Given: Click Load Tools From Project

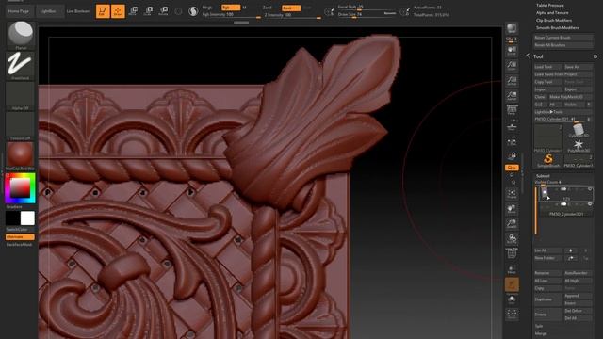Looking at the screenshot, I should pyautogui.click(x=563, y=74).
